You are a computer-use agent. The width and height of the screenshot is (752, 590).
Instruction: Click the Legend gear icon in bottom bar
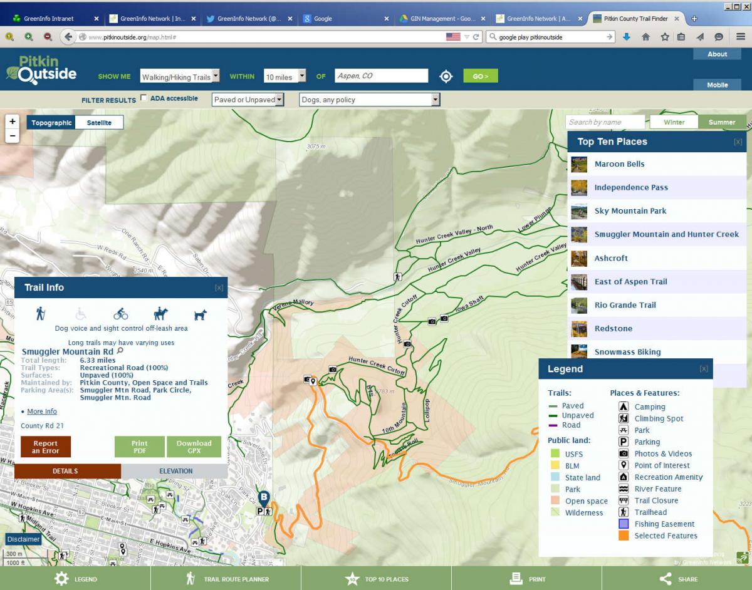(x=61, y=579)
